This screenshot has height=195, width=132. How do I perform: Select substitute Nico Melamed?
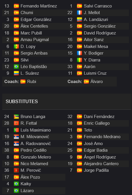tap(34, 164)
